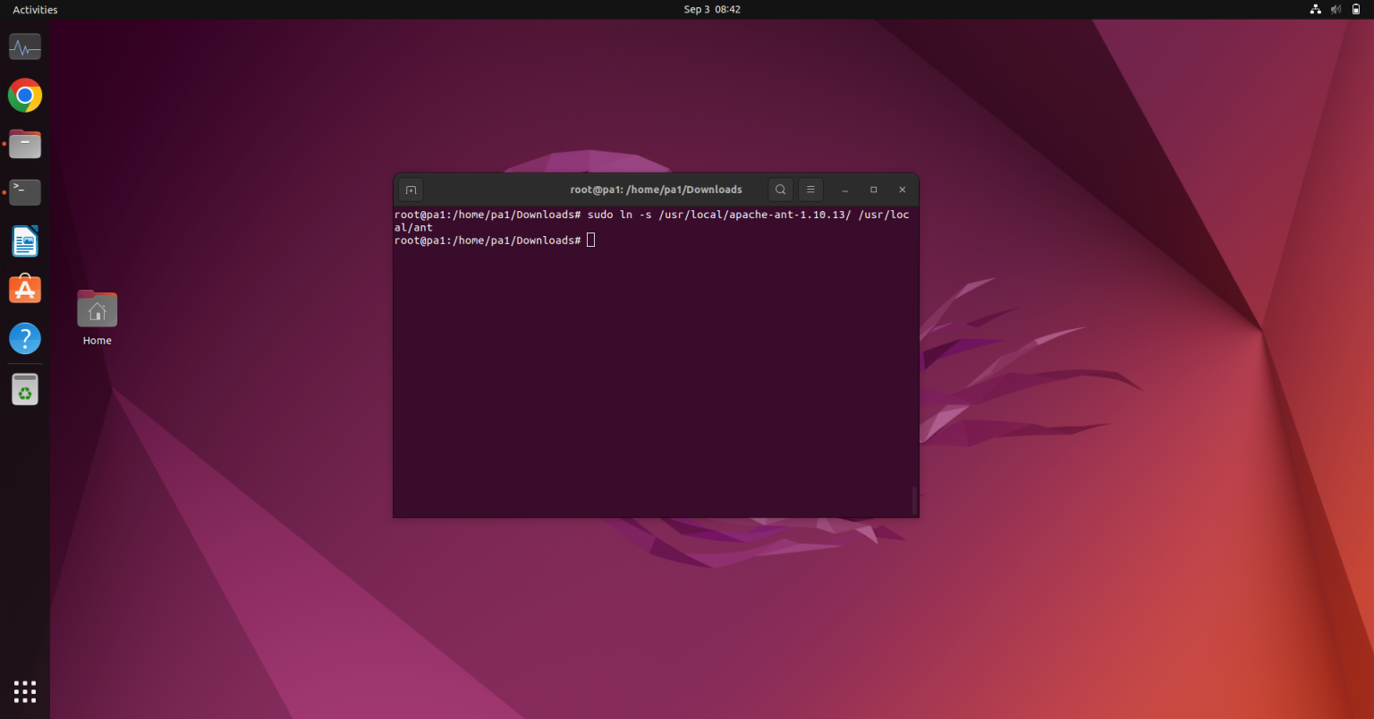Launch LibreOffice Writer from the dock
Screen dimensions: 1374x719
click(24, 241)
